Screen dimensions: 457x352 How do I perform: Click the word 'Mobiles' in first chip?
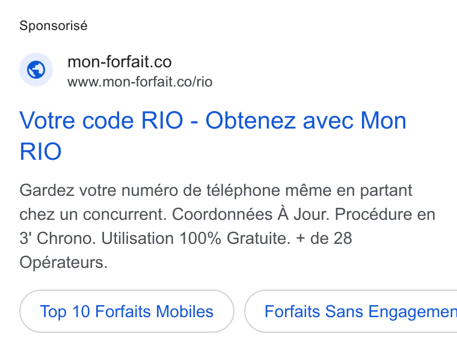click(185, 311)
